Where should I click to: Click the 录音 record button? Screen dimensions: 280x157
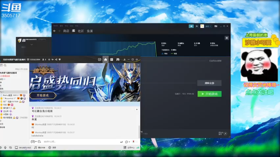(52, 148)
